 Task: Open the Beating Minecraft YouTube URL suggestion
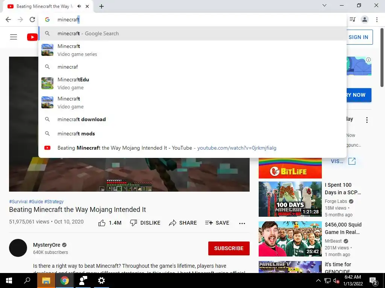click(x=192, y=148)
